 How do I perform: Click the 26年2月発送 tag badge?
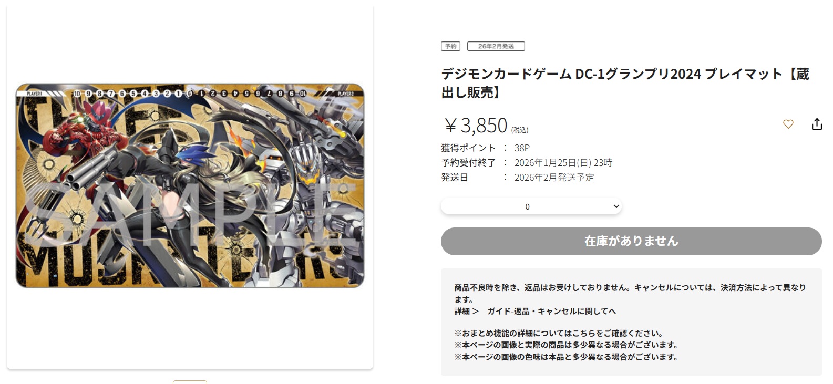[x=496, y=46]
